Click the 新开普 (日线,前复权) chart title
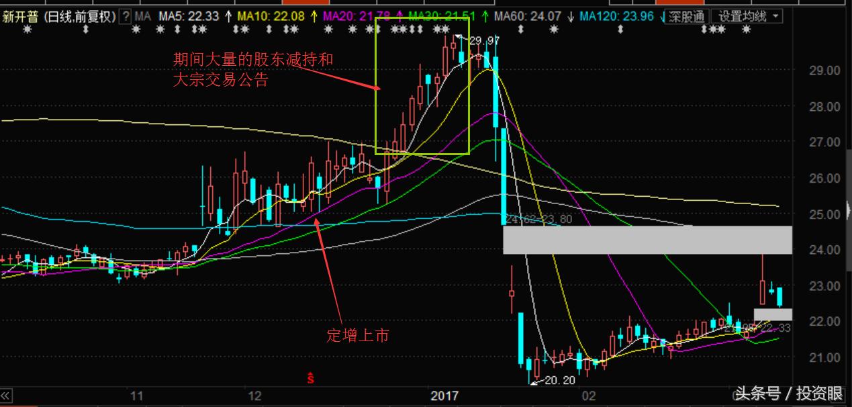 coord(58,16)
